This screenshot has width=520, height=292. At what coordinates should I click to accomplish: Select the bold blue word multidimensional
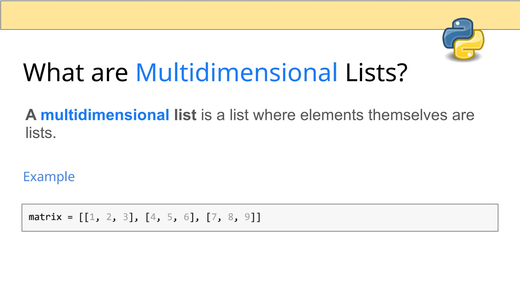tap(105, 115)
